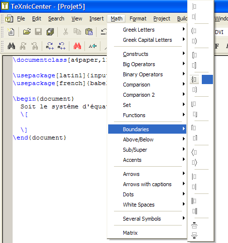Open the Insert menu

[x=97, y=18]
